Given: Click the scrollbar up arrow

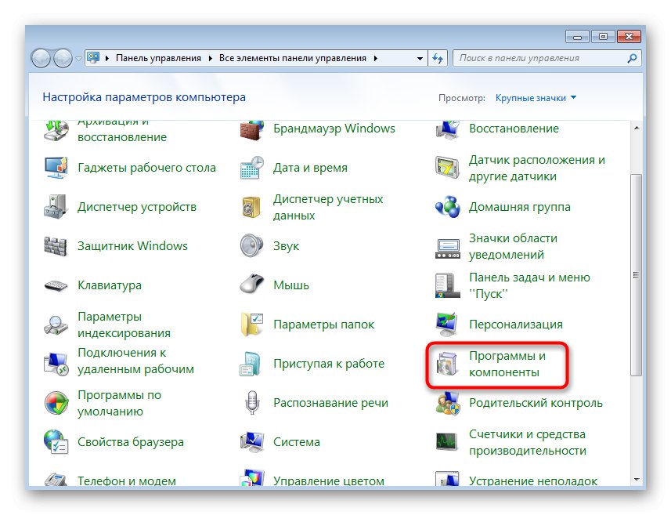Looking at the screenshot, I should point(637,128).
